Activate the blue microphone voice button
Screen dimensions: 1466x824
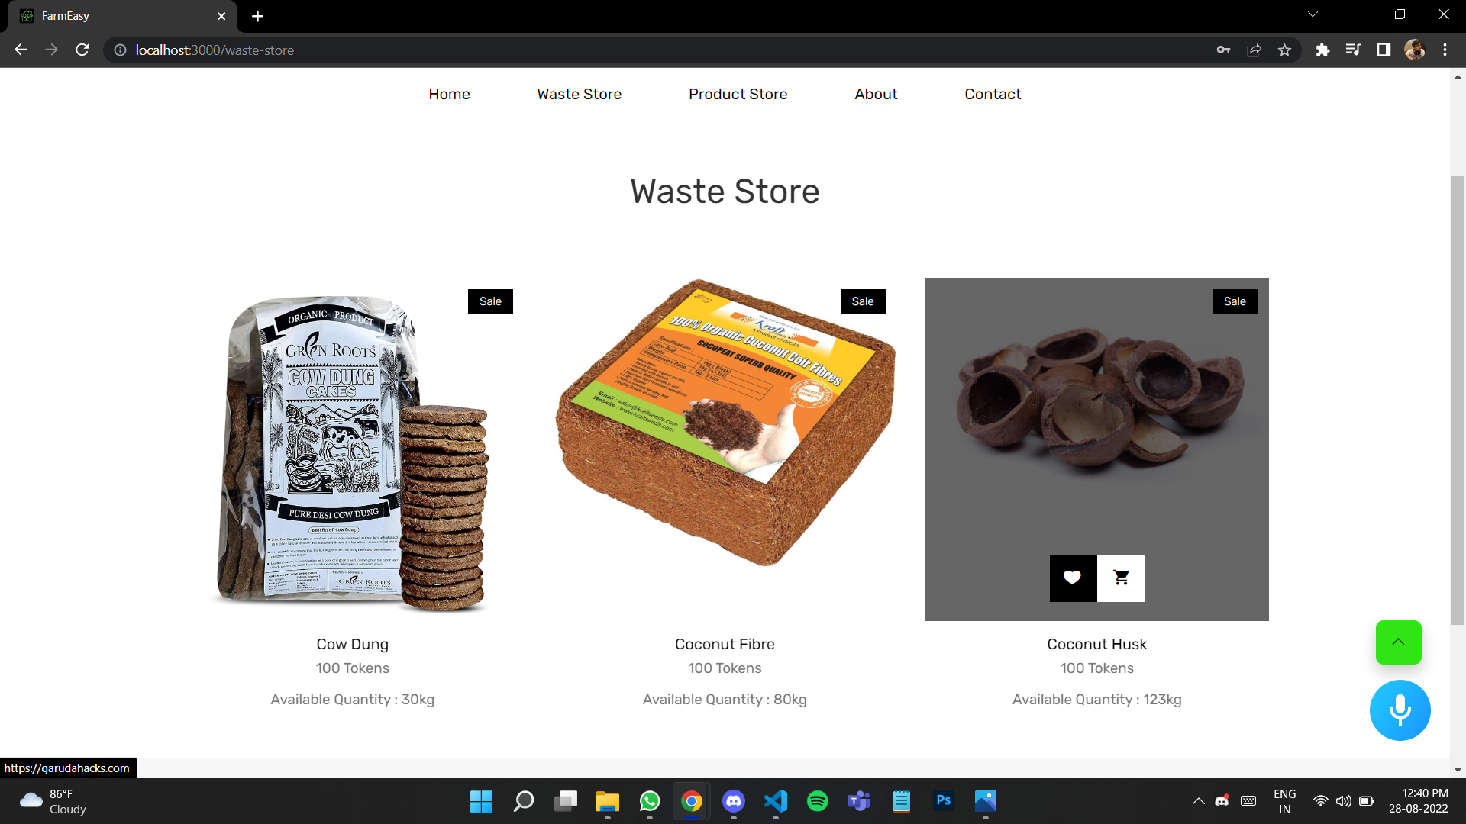tap(1400, 710)
